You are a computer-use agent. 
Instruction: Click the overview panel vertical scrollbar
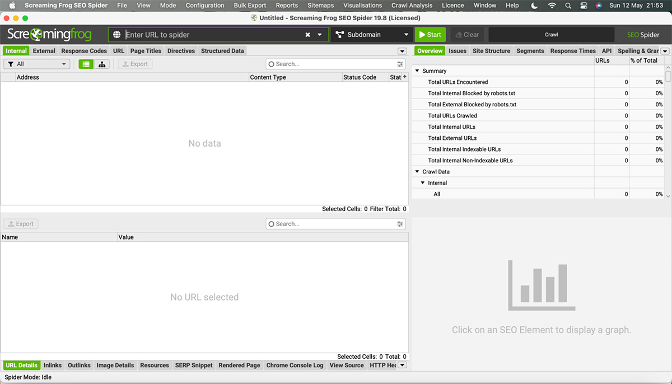pos(668,132)
